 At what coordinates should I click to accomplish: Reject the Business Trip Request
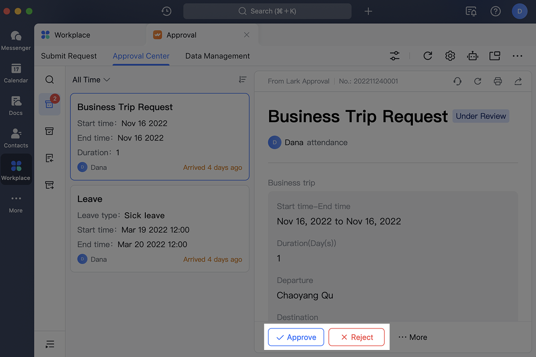[357, 337]
